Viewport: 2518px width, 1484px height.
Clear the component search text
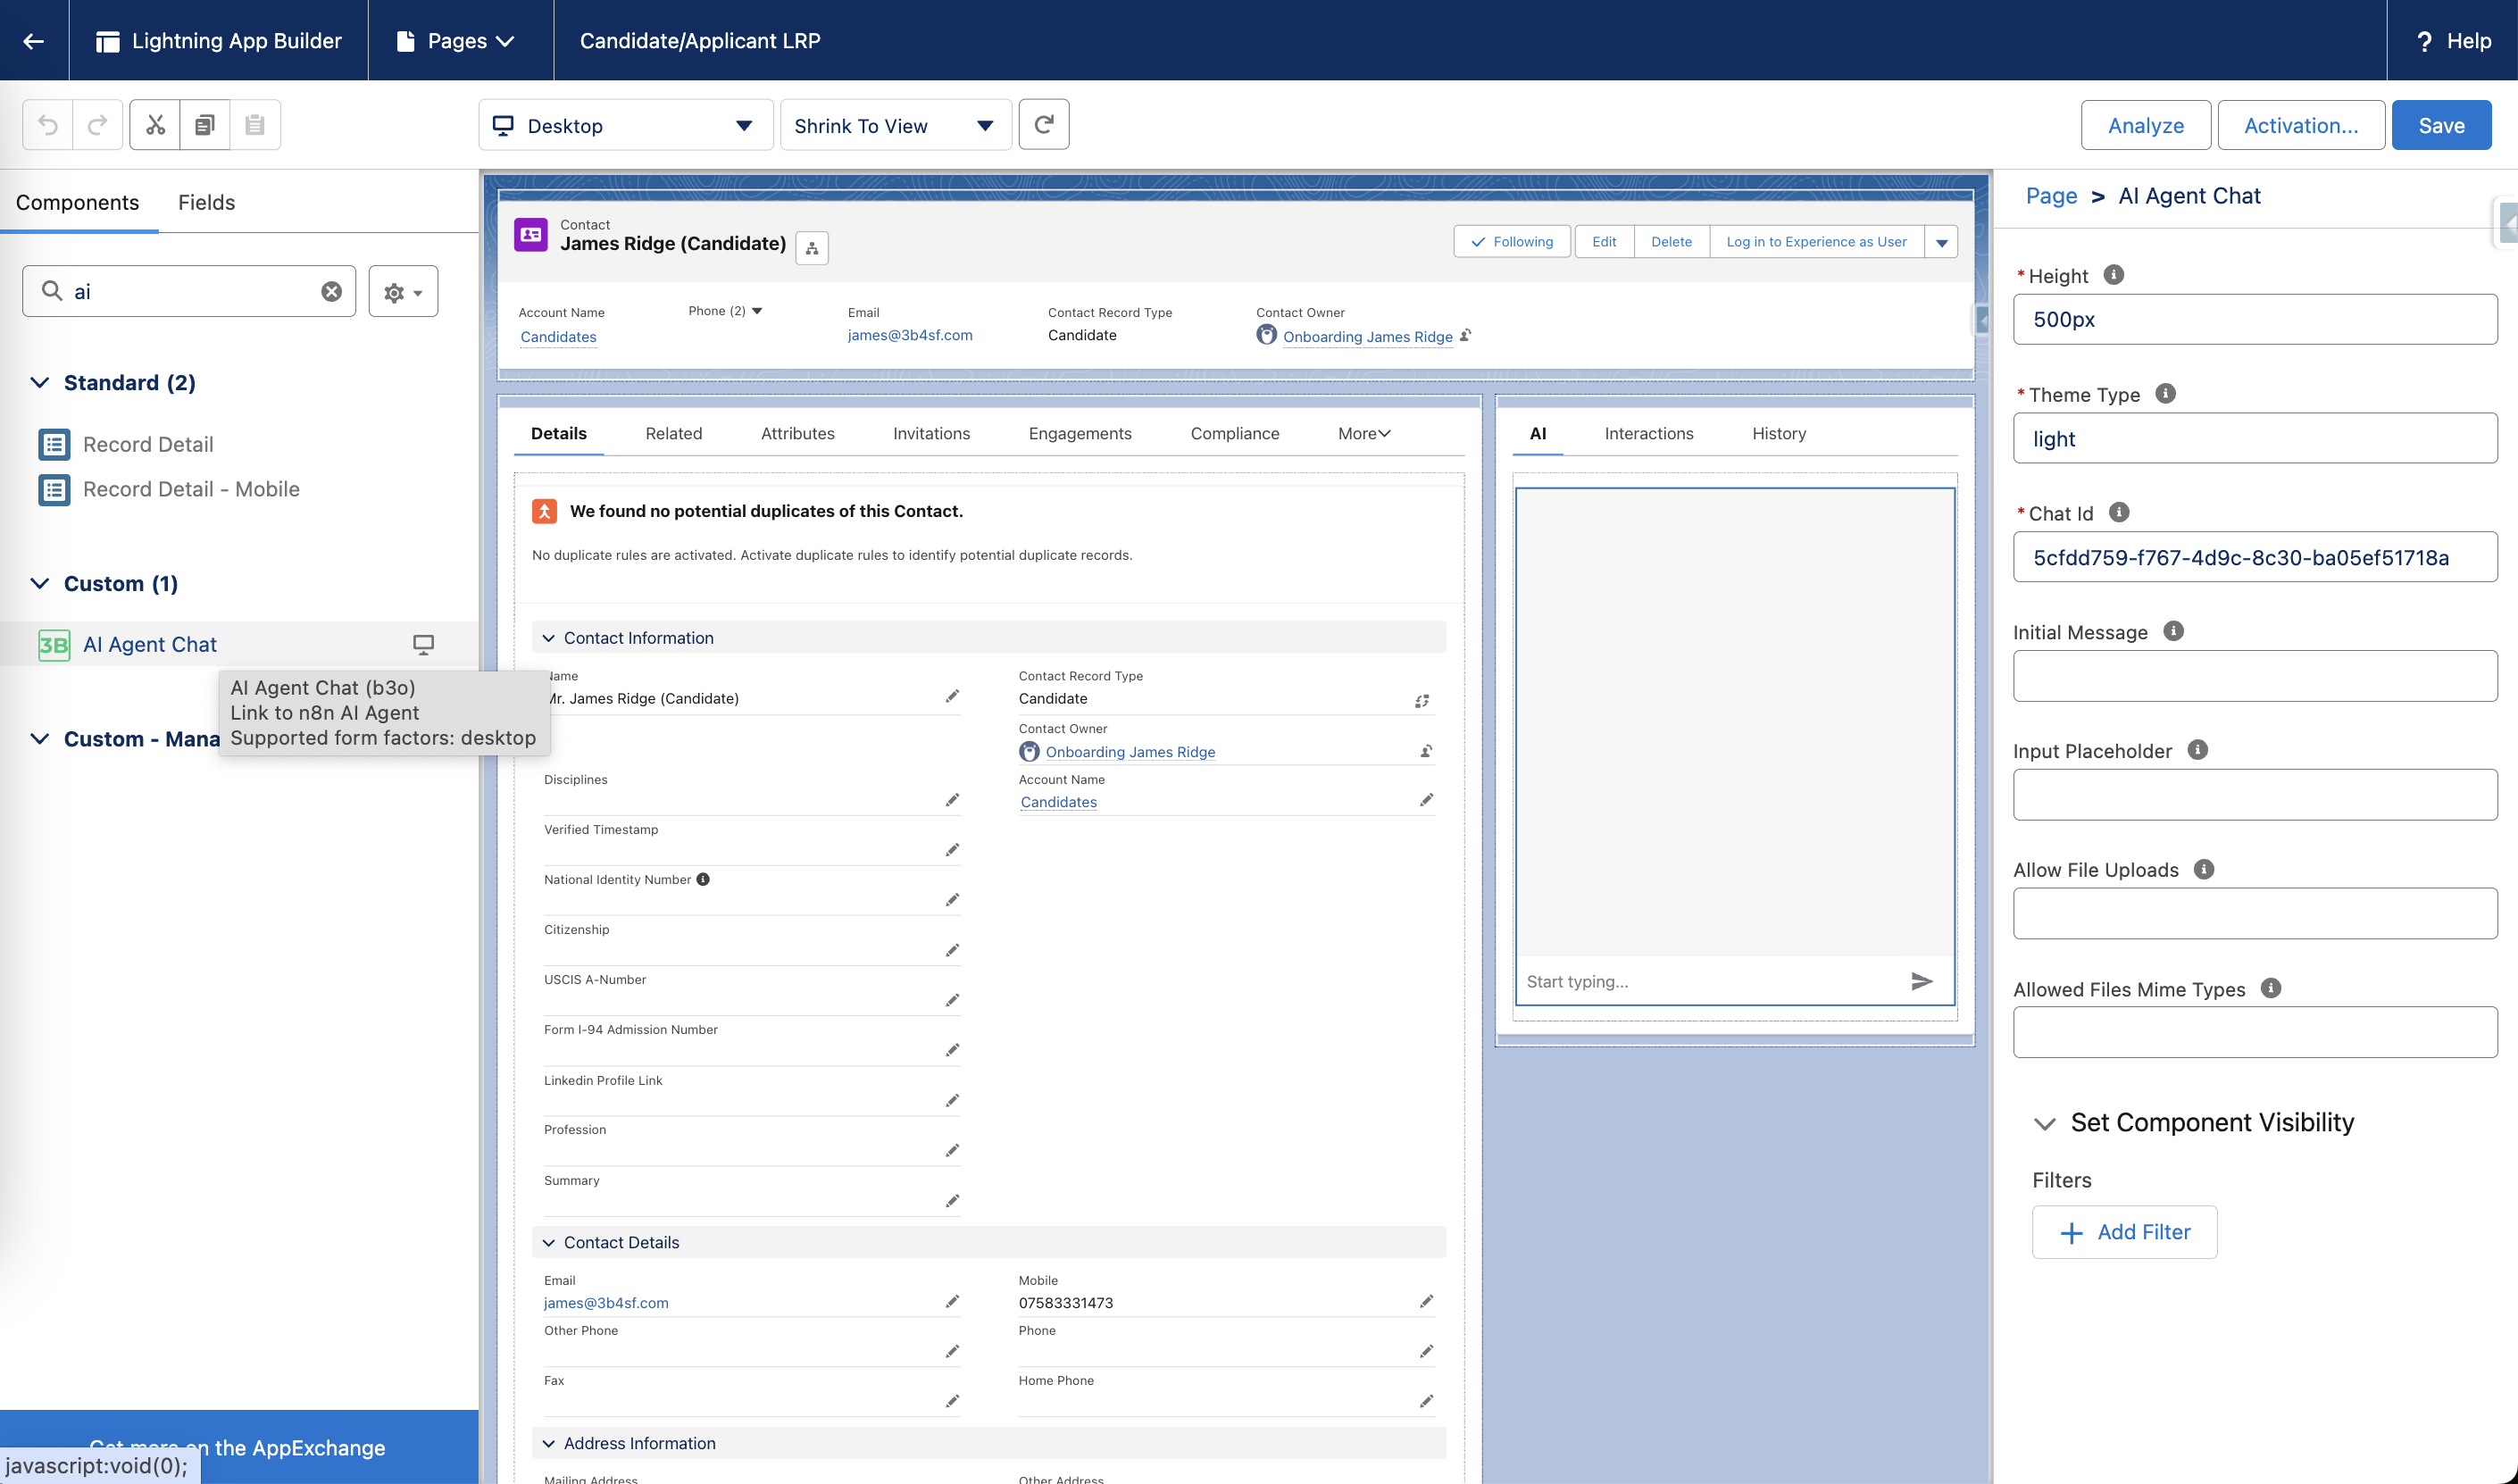click(331, 291)
